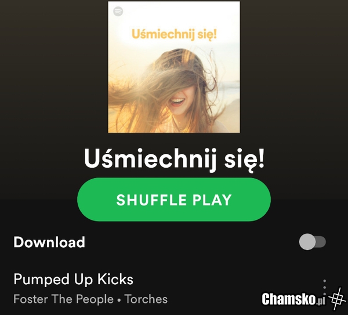Click the gray knob of the Download toggle

pos(307,242)
